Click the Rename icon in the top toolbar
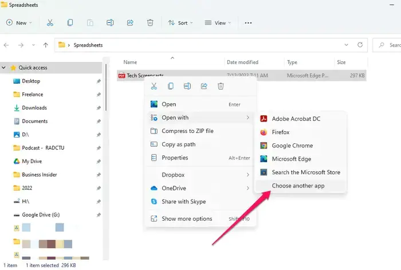The image size is (401, 270). click(110, 23)
